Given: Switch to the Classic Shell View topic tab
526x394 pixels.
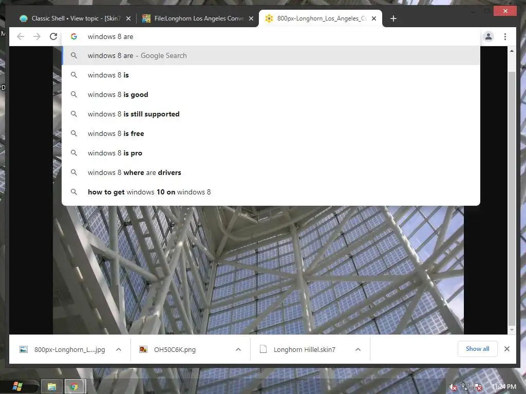Looking at the screenshot, I should click(76, 18).
